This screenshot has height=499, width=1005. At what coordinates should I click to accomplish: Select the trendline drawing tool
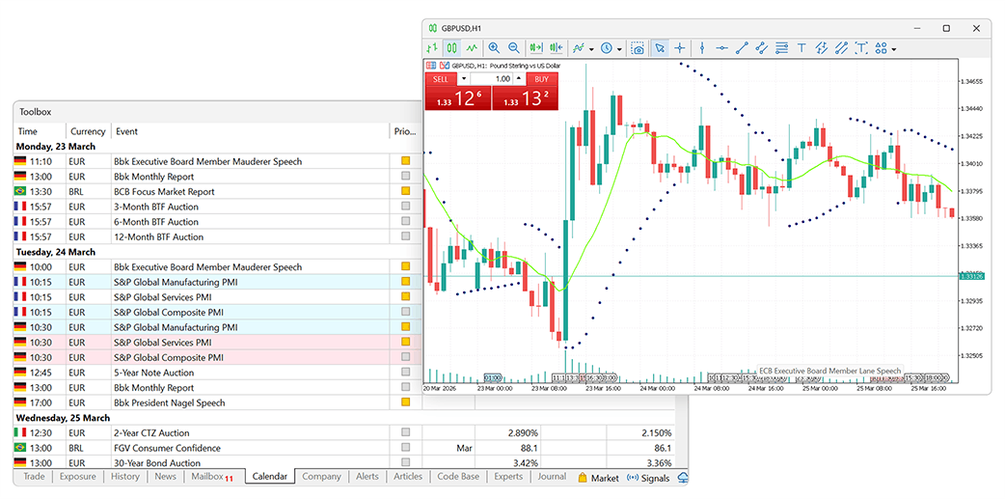[x=742, y=48]
